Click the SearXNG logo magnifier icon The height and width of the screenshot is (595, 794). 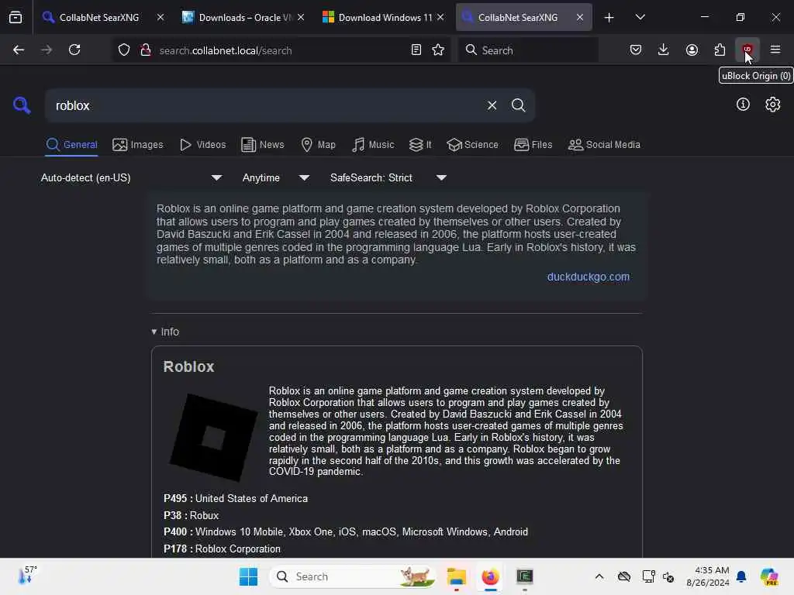click(x=22, y=105)
